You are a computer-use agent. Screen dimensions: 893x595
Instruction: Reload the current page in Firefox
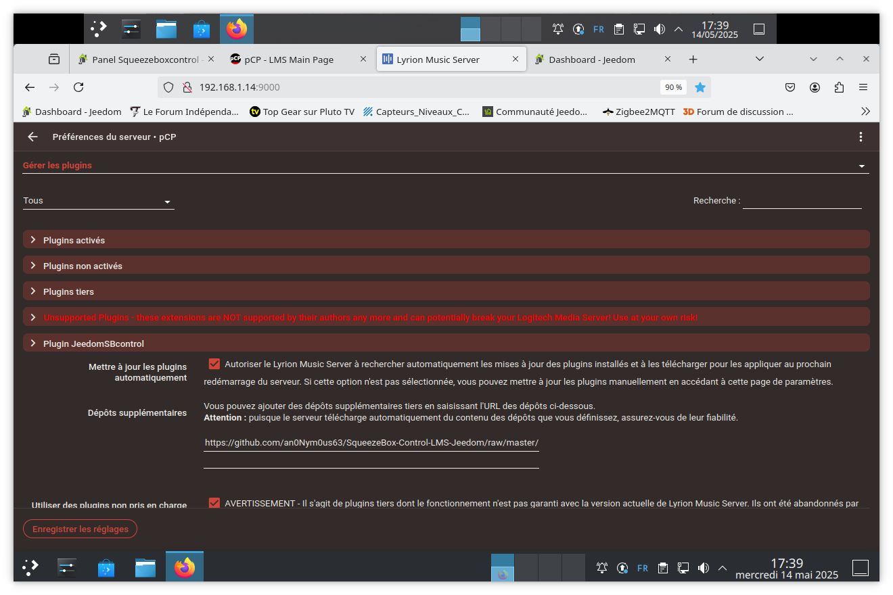click(78, 87)
